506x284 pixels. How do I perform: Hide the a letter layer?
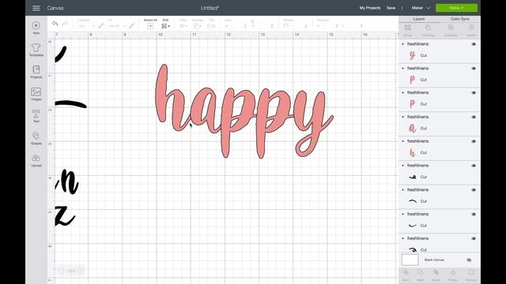point(474,117)
